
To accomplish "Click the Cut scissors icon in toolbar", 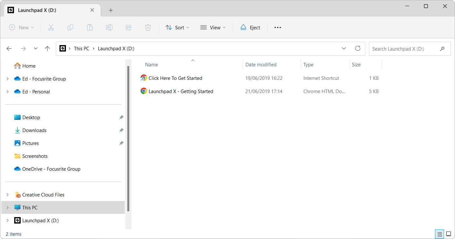I will pos(51,27).
